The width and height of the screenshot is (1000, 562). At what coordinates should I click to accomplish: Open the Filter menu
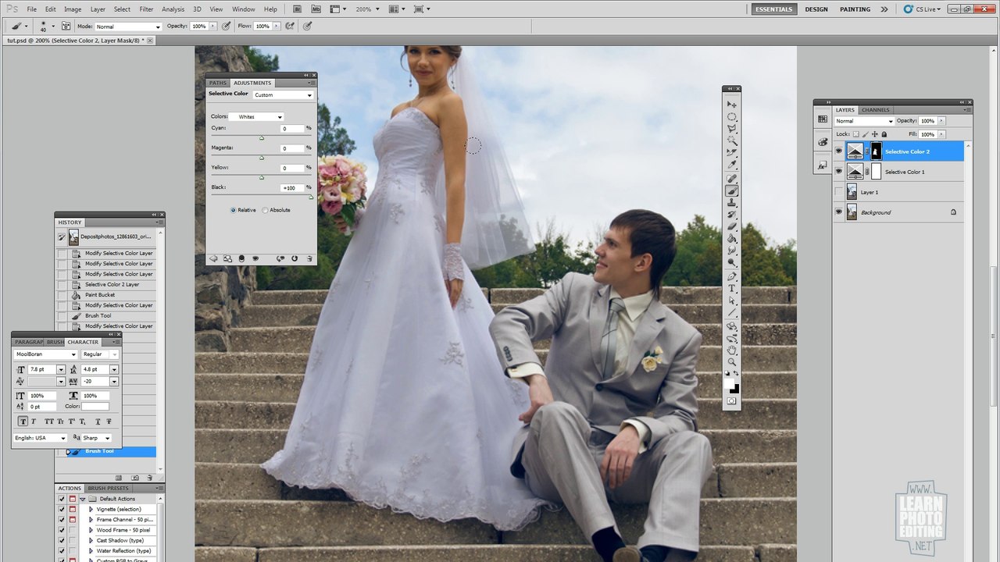point(146,9)
